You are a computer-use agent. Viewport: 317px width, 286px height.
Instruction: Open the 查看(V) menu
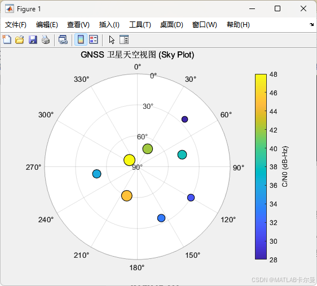point(78,25)
